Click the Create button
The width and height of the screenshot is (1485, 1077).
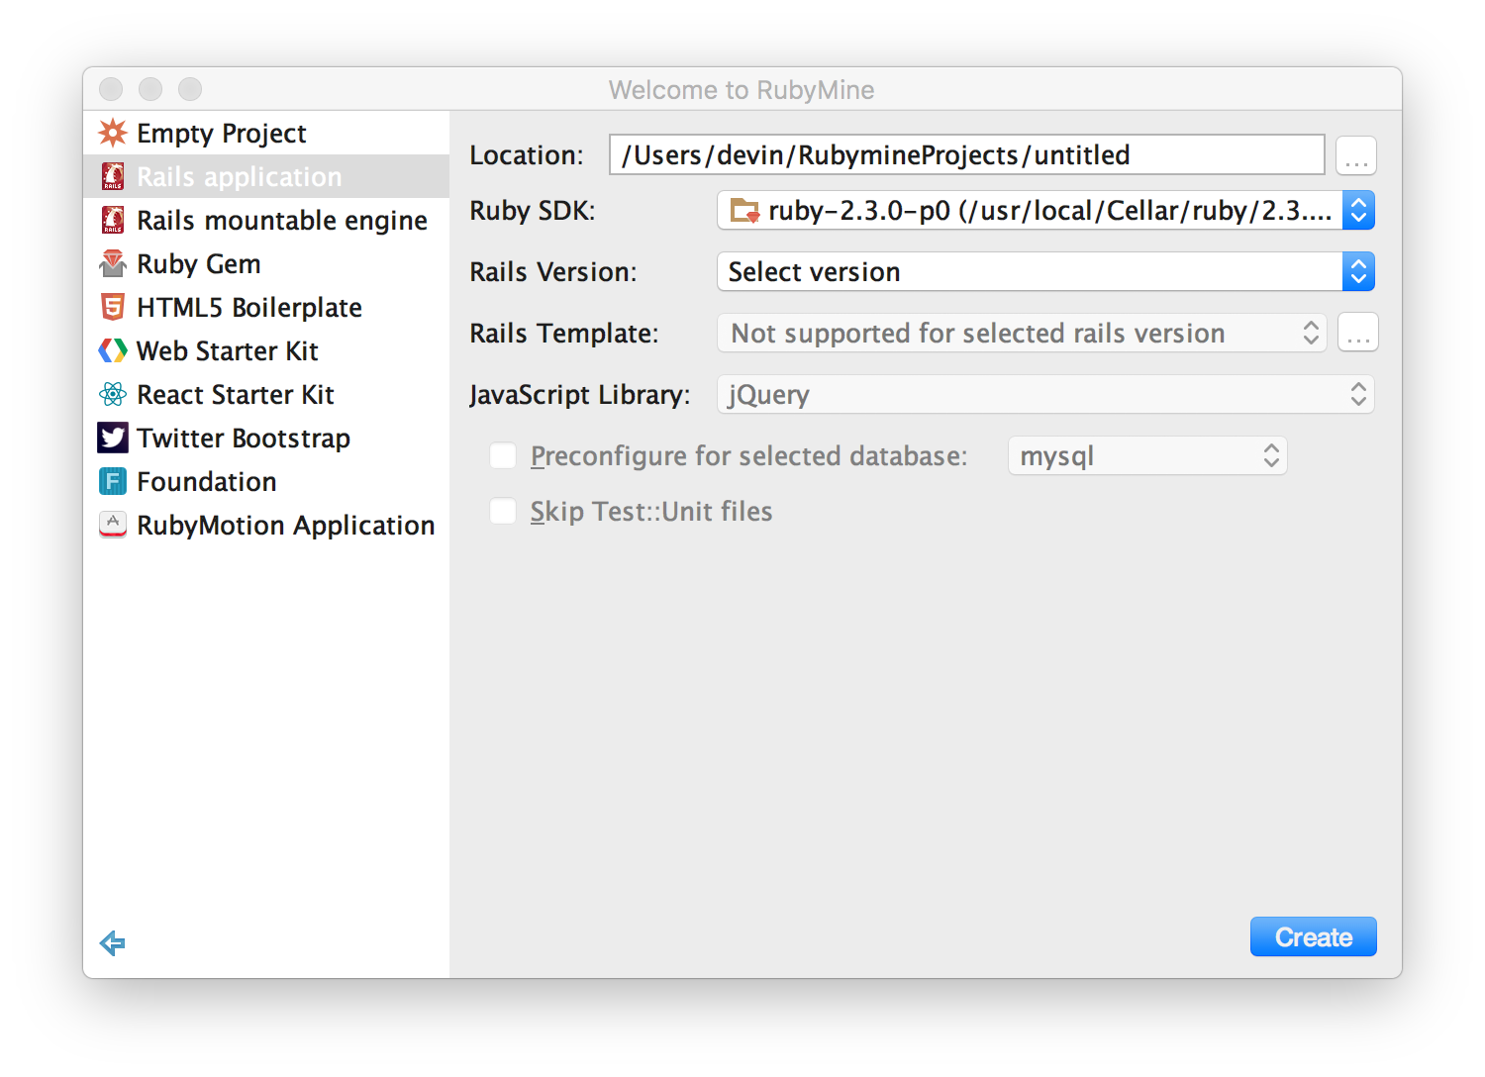coord(1313,936)
